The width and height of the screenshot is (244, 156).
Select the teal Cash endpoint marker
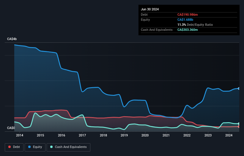click(x=239, y=124)
